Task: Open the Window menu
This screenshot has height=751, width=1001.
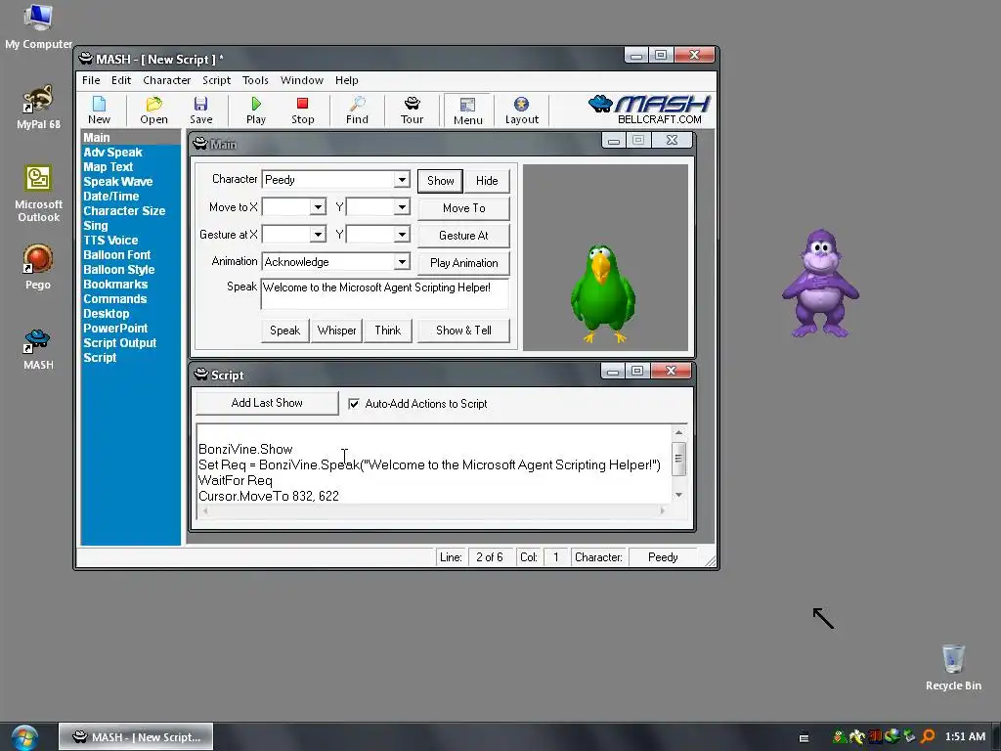Action: pos(302,80)
